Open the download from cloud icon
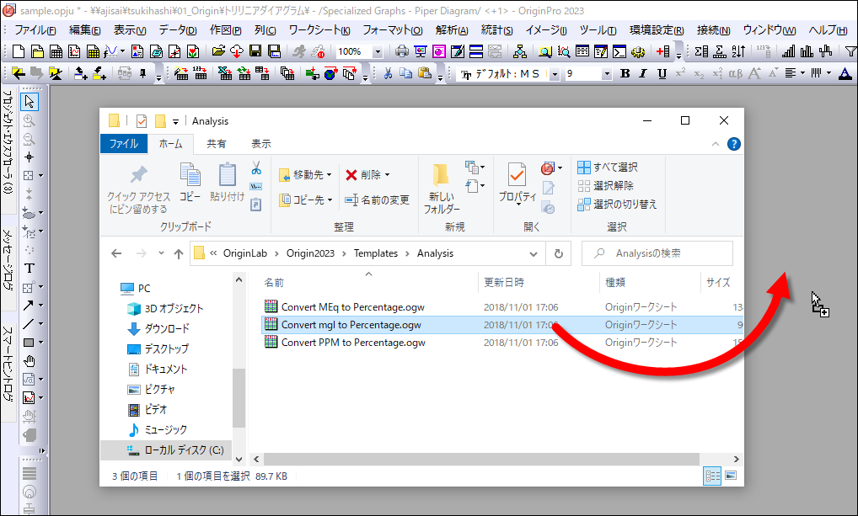Image resolution: width=858 pixels, height=516 pixels. (236, 51)
